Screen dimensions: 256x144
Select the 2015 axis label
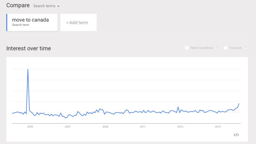[x=218, y=127]
